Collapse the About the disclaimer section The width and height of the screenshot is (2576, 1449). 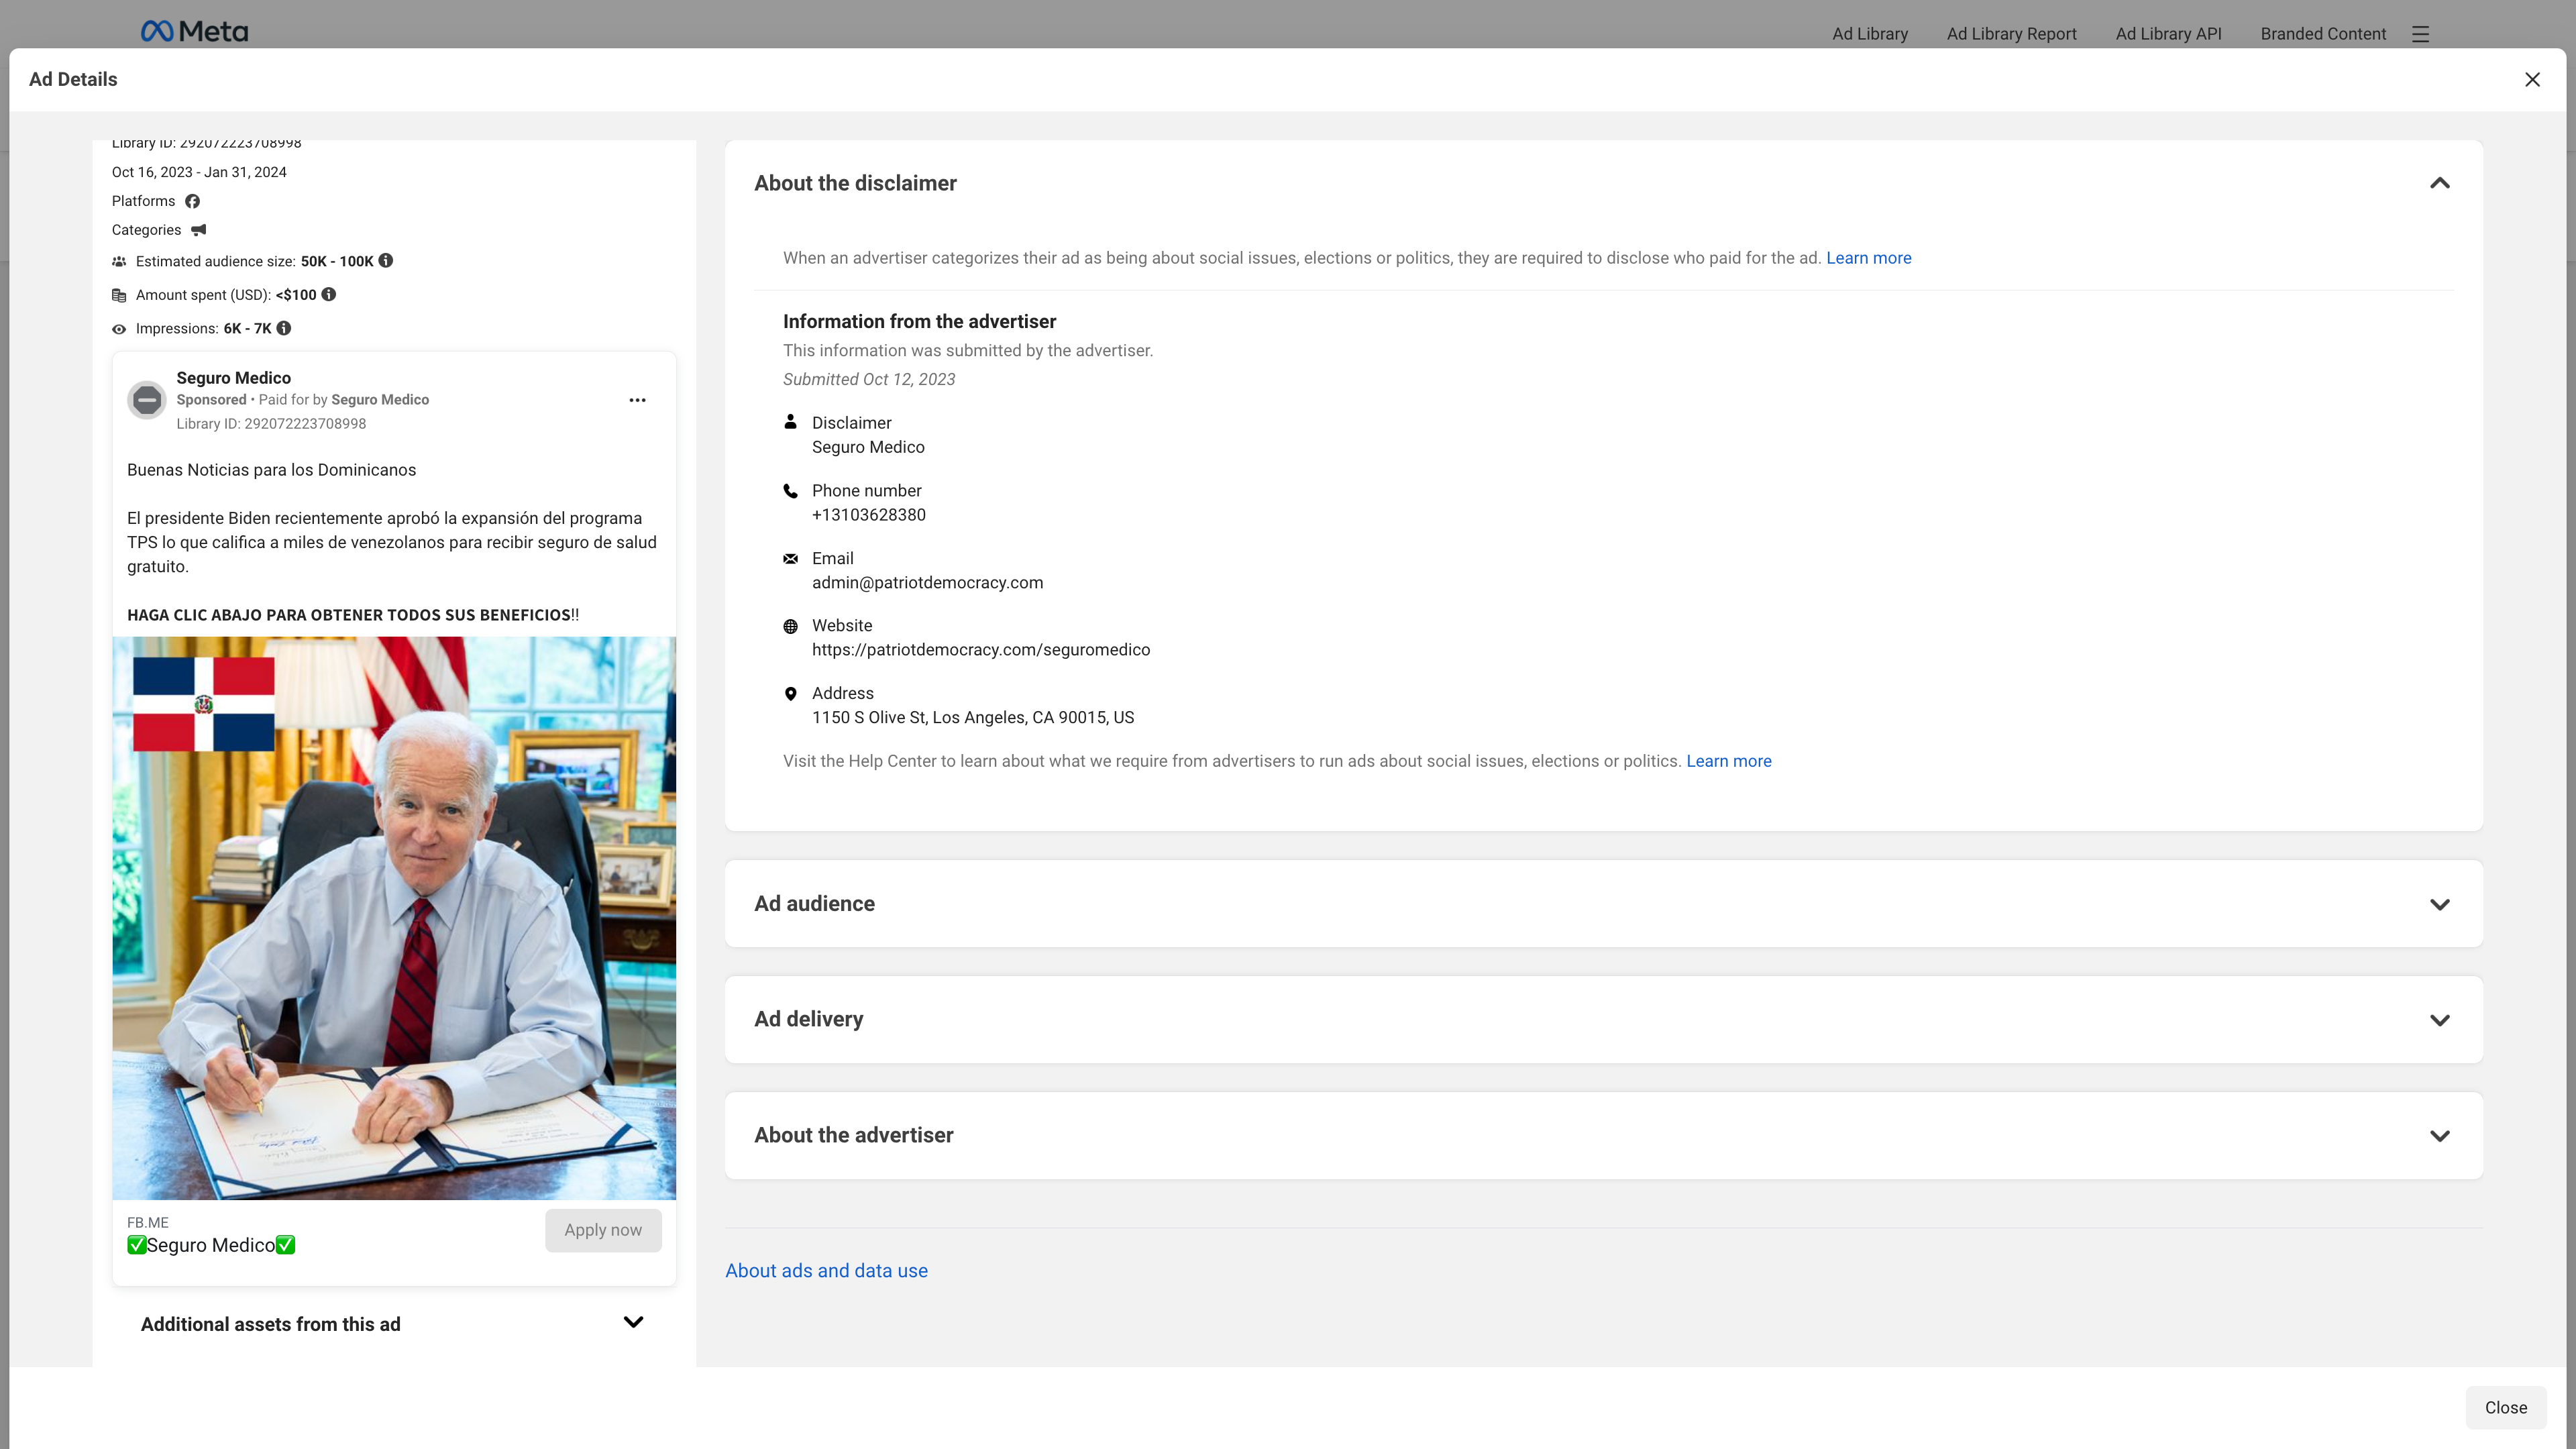[2439, 183]
